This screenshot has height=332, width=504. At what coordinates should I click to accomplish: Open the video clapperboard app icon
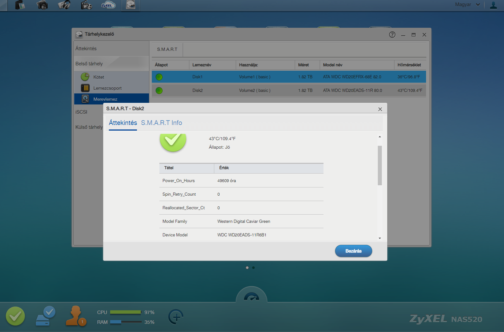coord(86,5)
